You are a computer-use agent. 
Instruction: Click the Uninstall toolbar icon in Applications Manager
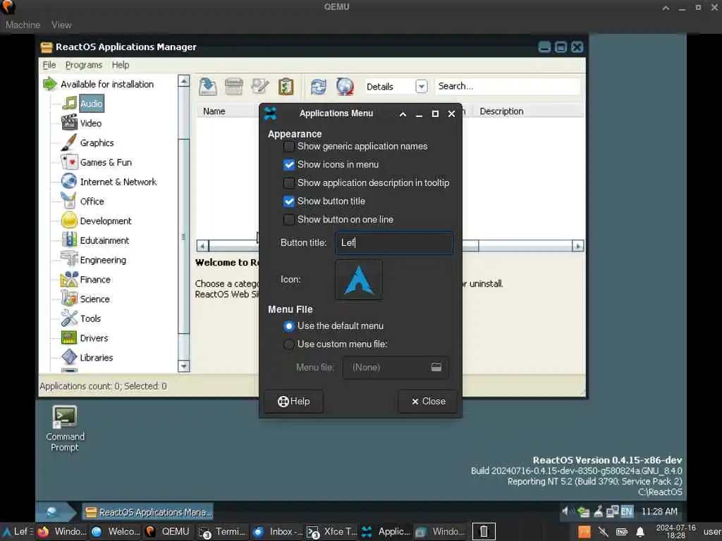pyautogui.click(x=233, y=87)
